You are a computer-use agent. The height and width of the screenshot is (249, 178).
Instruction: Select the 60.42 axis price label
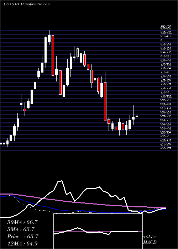[166, 132]
